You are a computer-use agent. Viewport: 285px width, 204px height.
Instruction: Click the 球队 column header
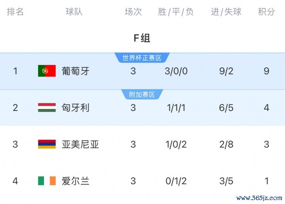(x=74, y=12)
